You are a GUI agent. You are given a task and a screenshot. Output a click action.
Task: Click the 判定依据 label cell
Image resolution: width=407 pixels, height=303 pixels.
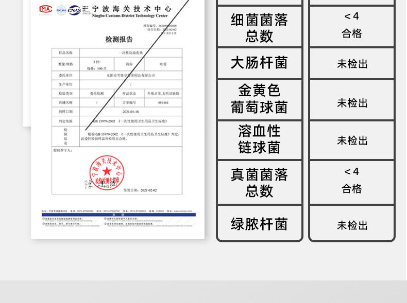(x=65, y=121)
